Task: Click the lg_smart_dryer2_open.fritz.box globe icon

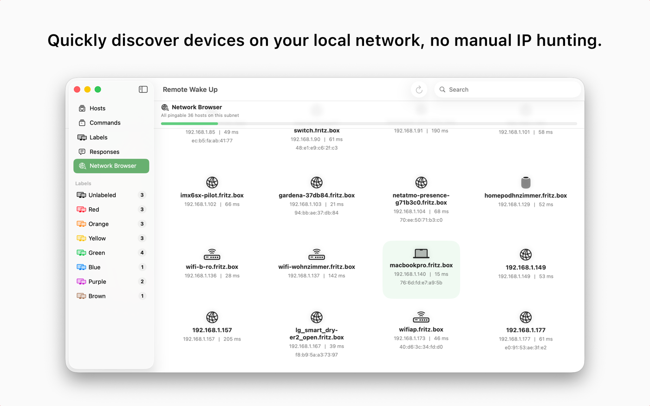Action: 317,317
